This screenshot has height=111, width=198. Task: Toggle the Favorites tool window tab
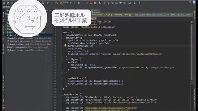[3, 101]
